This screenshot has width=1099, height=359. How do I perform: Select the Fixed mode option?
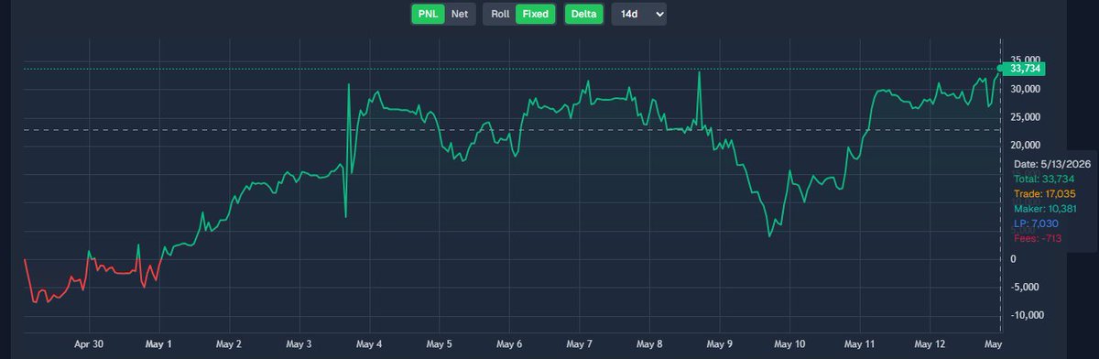tap(536, 14)
